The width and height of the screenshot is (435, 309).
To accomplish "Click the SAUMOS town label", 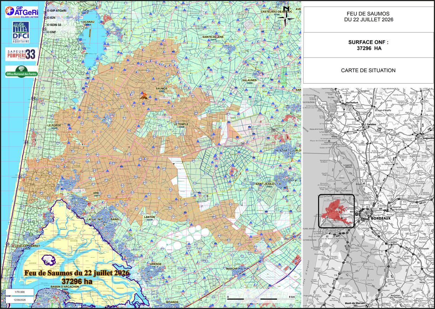I will (162, 89).
